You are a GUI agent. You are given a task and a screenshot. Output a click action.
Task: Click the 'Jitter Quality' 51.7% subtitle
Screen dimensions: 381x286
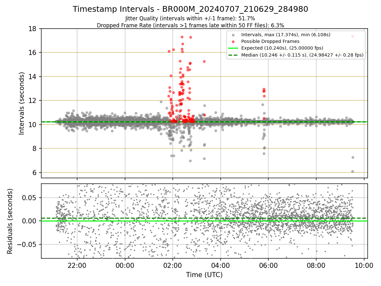coord(190,18)
